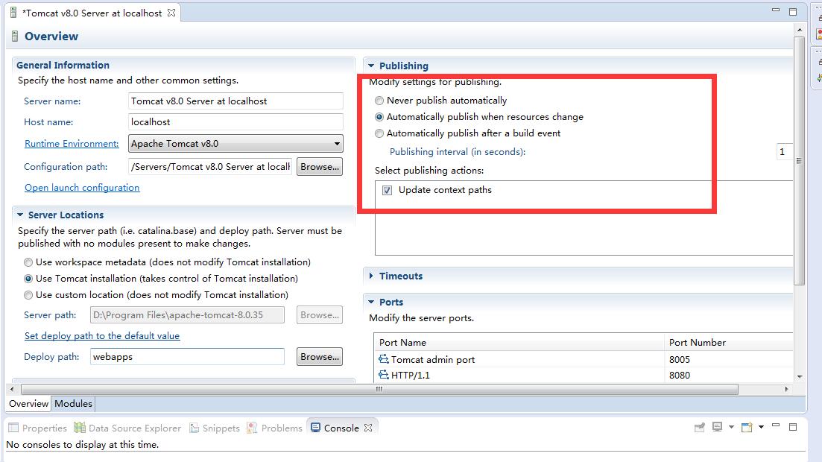The height and width of the screenshot is (462, 822).
Task: Click the HTTP/1.1 port row icon
Action: click(384, 374)
